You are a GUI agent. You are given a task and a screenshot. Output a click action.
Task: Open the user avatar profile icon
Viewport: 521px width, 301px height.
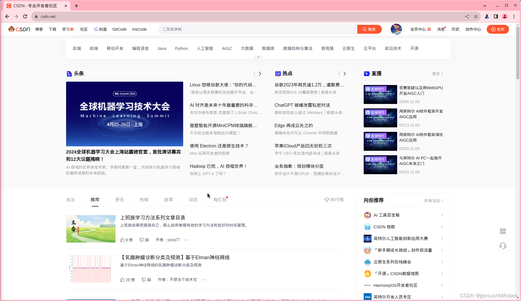pyautogui.click(x=396, y=29)
